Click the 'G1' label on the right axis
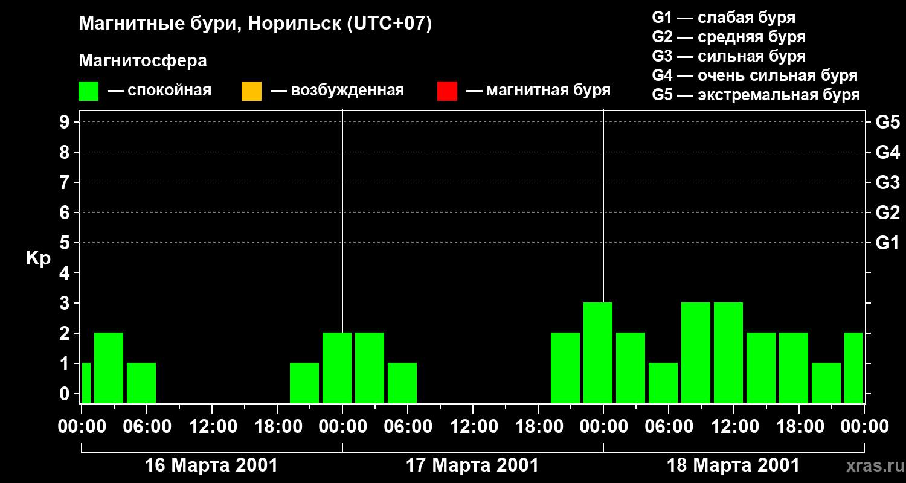The height and width of the screenshot is (483, 906). 888,243
